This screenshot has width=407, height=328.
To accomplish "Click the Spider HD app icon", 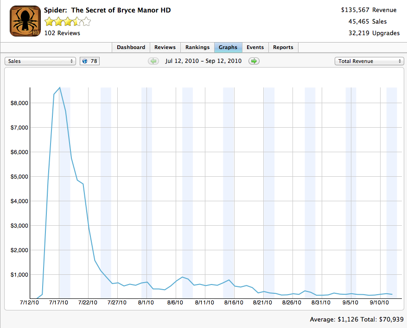I will pyautogui.click(x=25, y=21).
